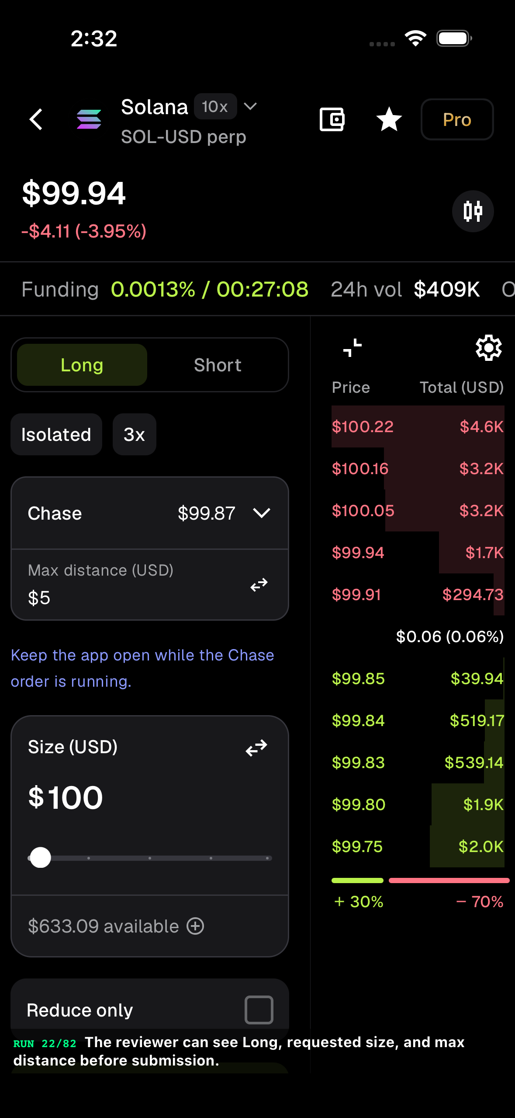
Task: Select the $99.85 bid price row
Action: (418, 678)
